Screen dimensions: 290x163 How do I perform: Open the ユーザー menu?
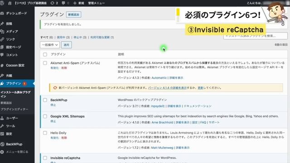click(12, 118)
